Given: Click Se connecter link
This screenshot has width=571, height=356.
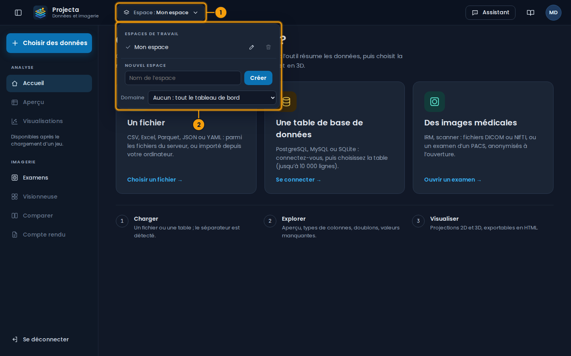Looking at the screenshot, I should (298, 180).
